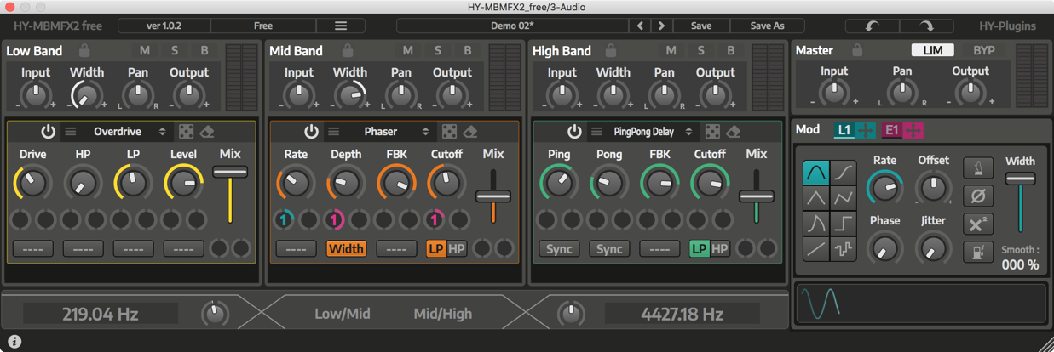The height and width of the screenshot is (352, 1054).
Task: Click the L1 modulation drag-assign handle
Action: point(866,130)
